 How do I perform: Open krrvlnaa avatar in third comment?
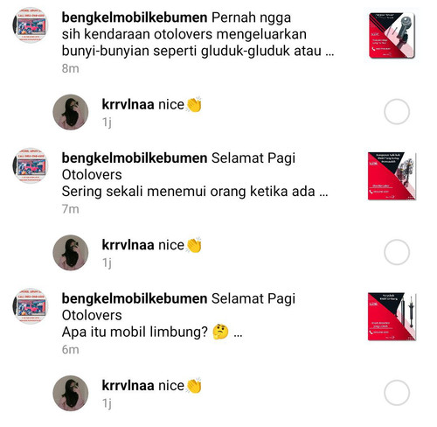pyautogui.click(x=71, y=393)
